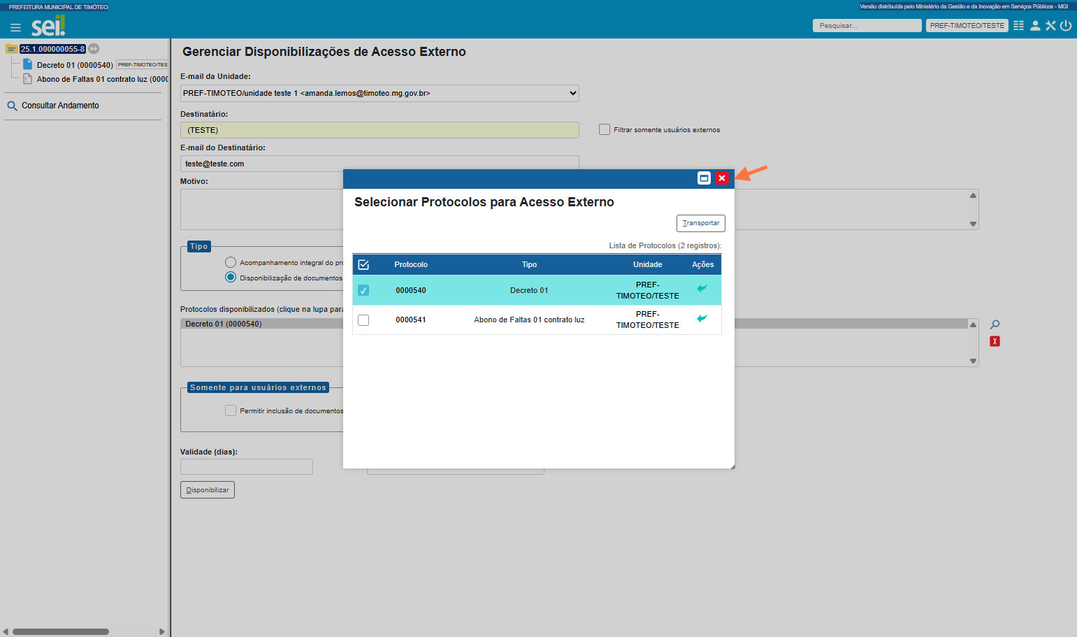
Task: Click the Motivo scrollbar down arrow
Action: [973, 224]
